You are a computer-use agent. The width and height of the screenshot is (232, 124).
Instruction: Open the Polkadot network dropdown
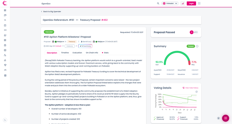coord(170,3)
